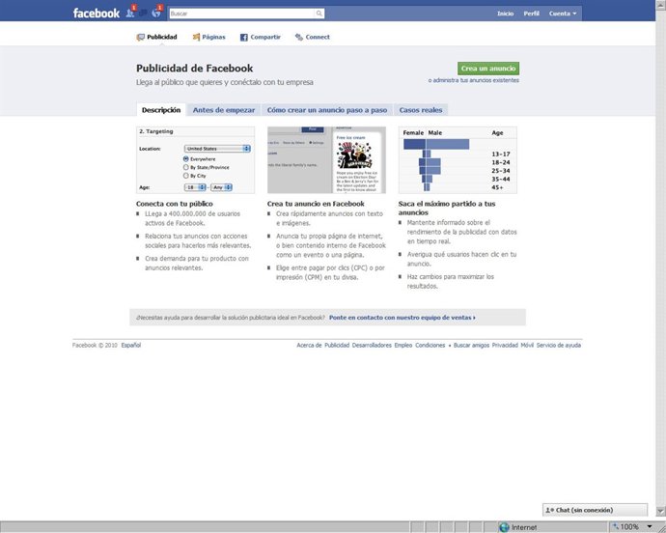
Task: Open the 100% zoom level dropdown arrow
Action: (x=650, y=527)
